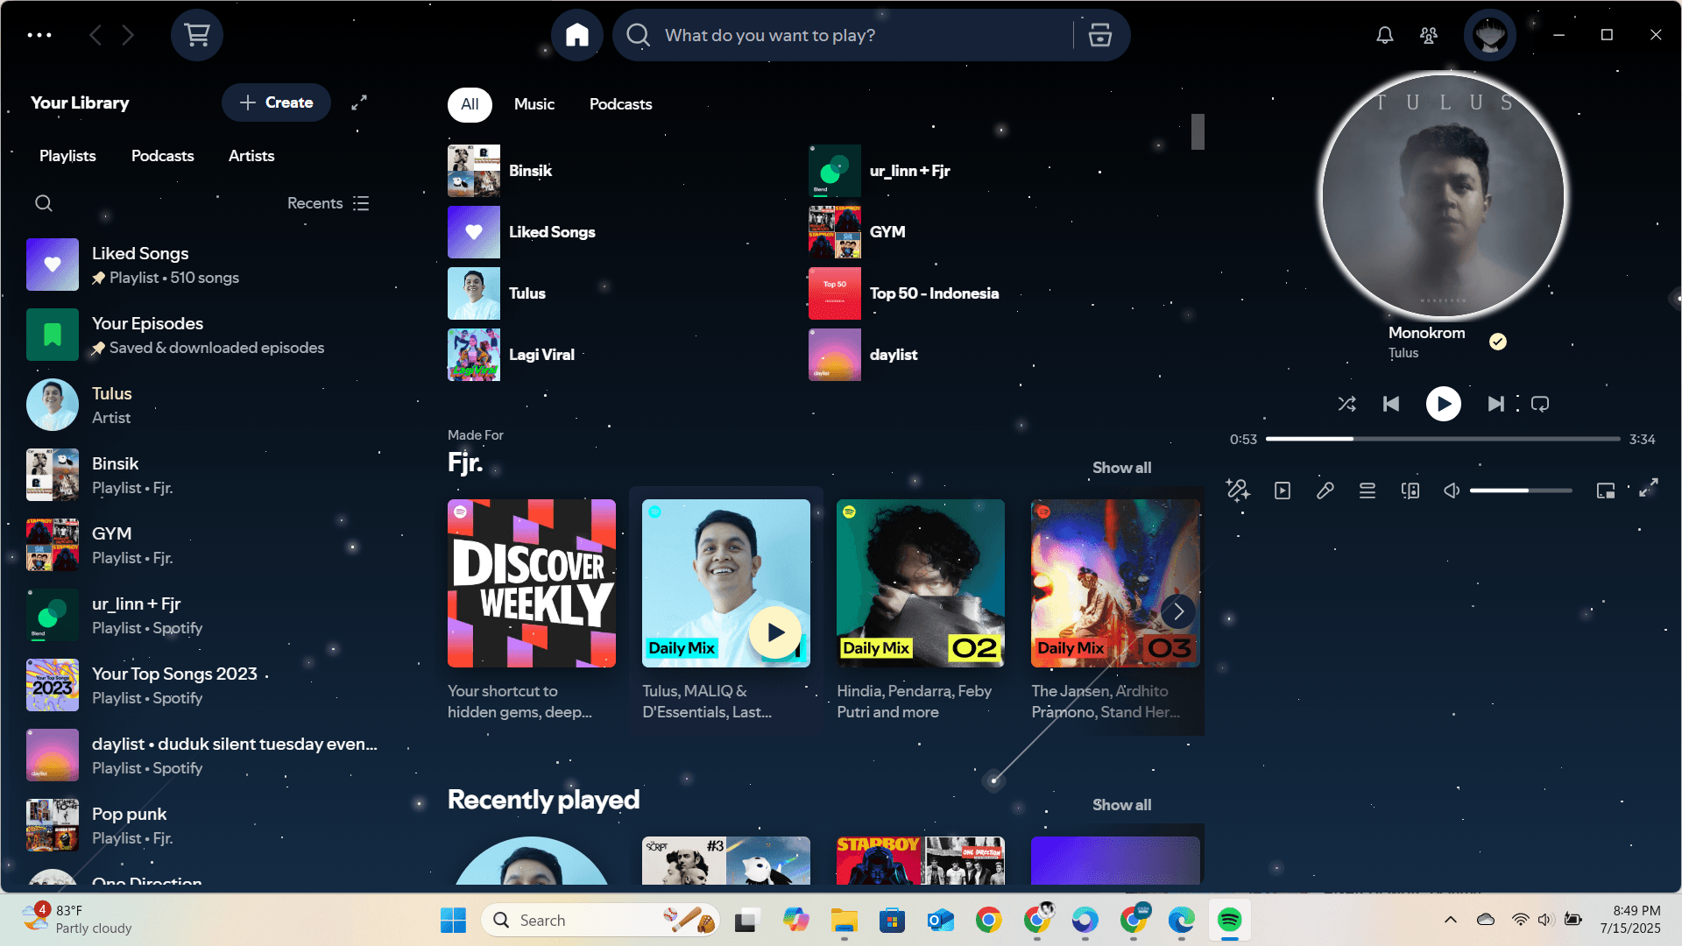Select the Music filter chip
Screen dimensions: 1682x946
pos(534,104)
